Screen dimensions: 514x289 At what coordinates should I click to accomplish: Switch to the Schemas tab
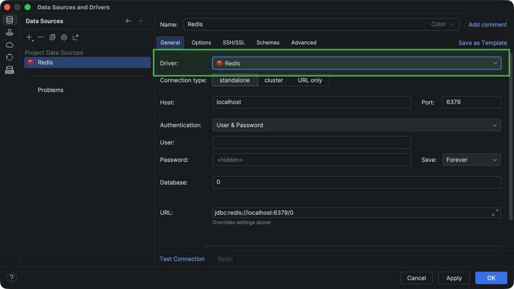tap(268, 43)
